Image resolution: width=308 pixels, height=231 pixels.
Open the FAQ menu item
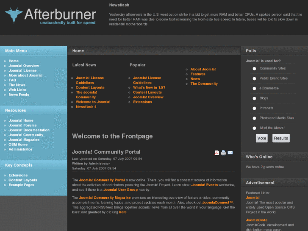(12, 80)
